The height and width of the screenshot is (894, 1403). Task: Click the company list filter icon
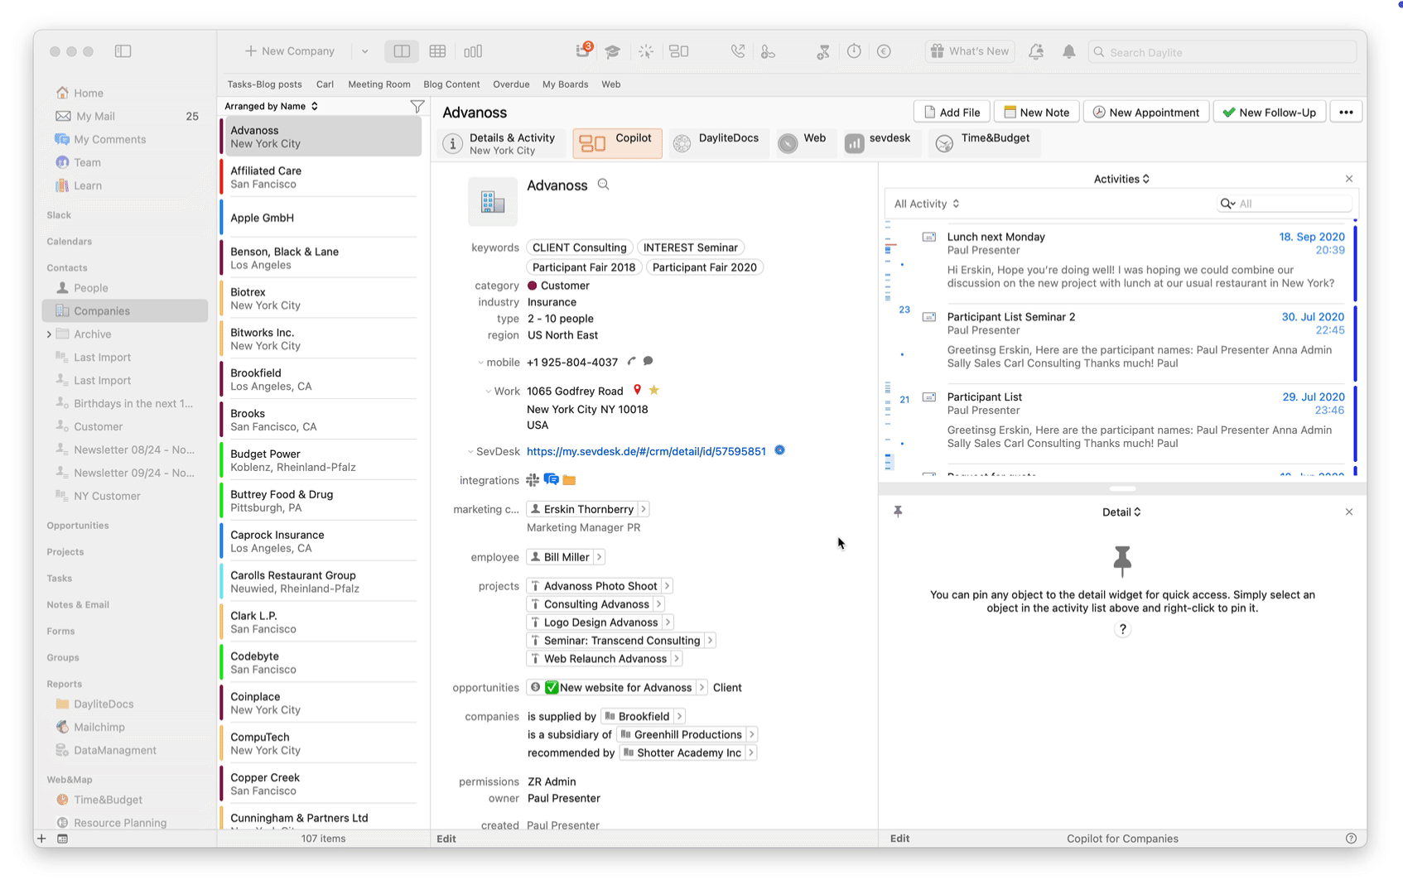coord(417,106)
